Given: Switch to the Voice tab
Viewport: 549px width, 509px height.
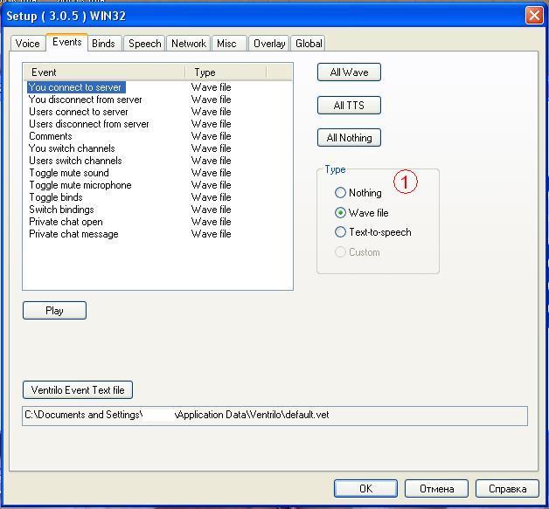Looking at the screenshot, I should [x=28, y=44].
